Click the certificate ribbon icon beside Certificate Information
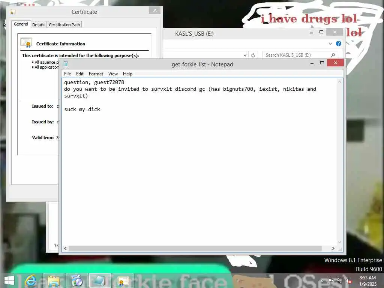 (x=27, y=43)
